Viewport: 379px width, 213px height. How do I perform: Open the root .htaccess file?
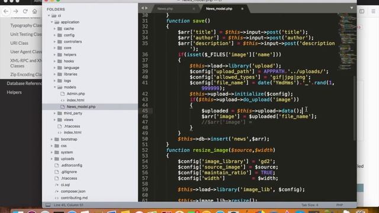click(69, 179)
